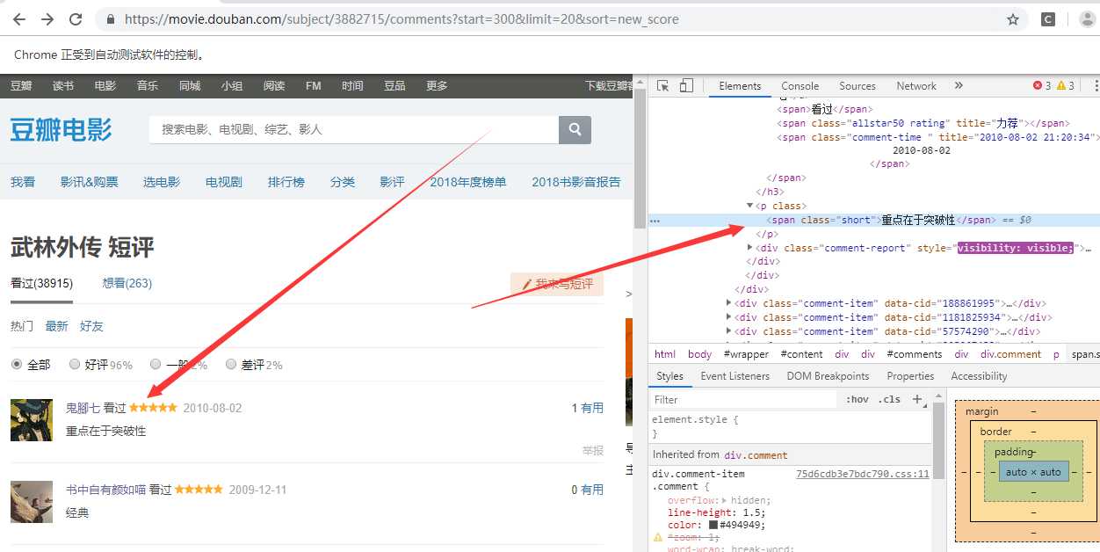1100x552 pixels.
Task: Expand comment-item div with data-cid 188861995
Action: pyautogui.click(x=729, y=303)
